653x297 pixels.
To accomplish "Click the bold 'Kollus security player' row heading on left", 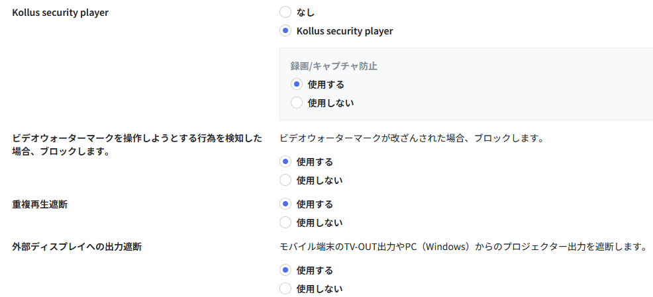I will [x=60, y=13].
